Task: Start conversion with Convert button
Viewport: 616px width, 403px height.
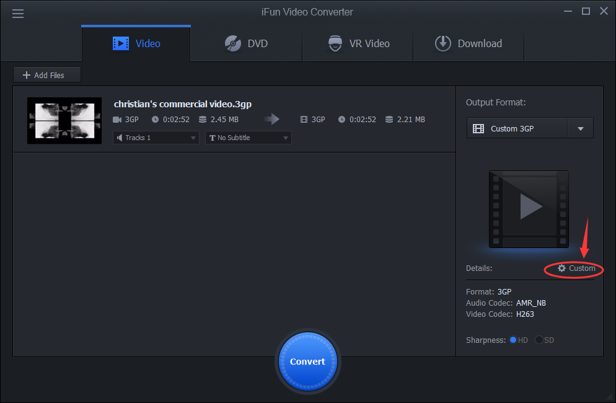Action: (307, 361)
